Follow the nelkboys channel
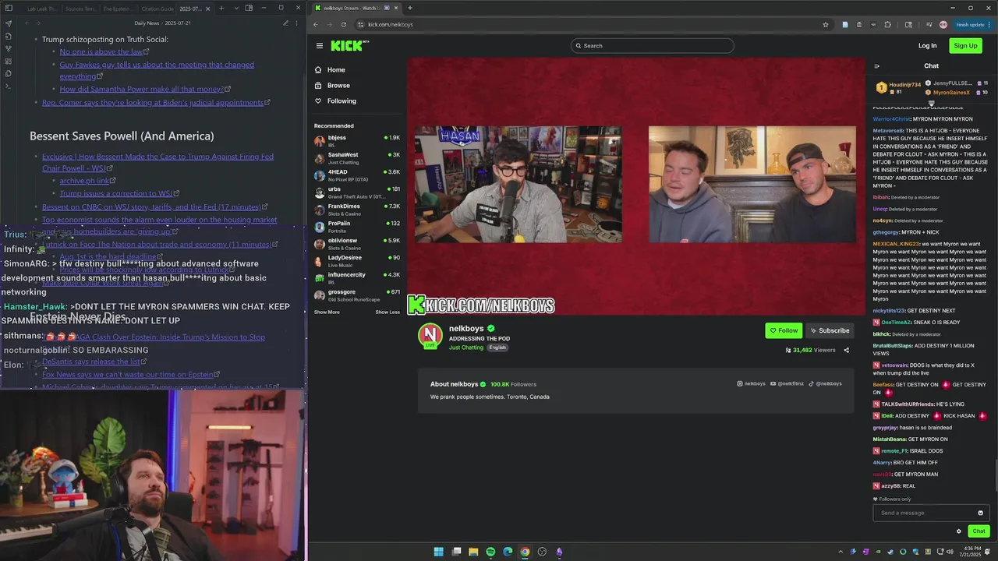The image size is (998, 561). point(784,330)
